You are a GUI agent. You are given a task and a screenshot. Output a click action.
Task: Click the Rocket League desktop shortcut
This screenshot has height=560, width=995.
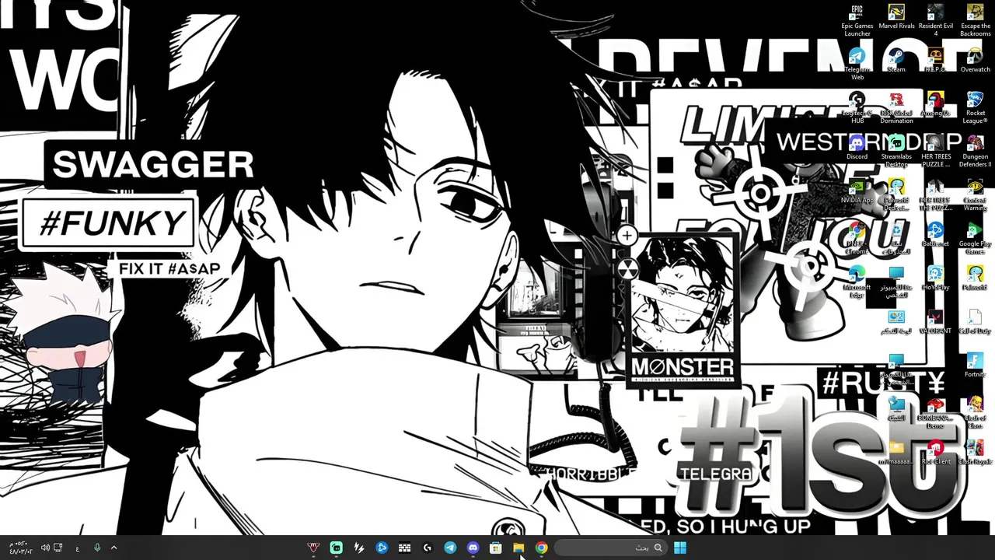975,108
